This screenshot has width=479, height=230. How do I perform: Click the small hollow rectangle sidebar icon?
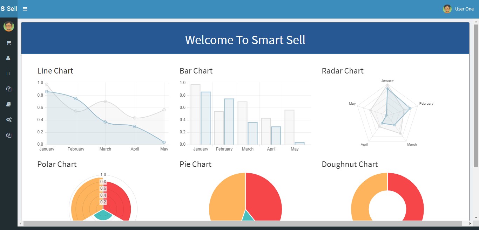point(8,74)
